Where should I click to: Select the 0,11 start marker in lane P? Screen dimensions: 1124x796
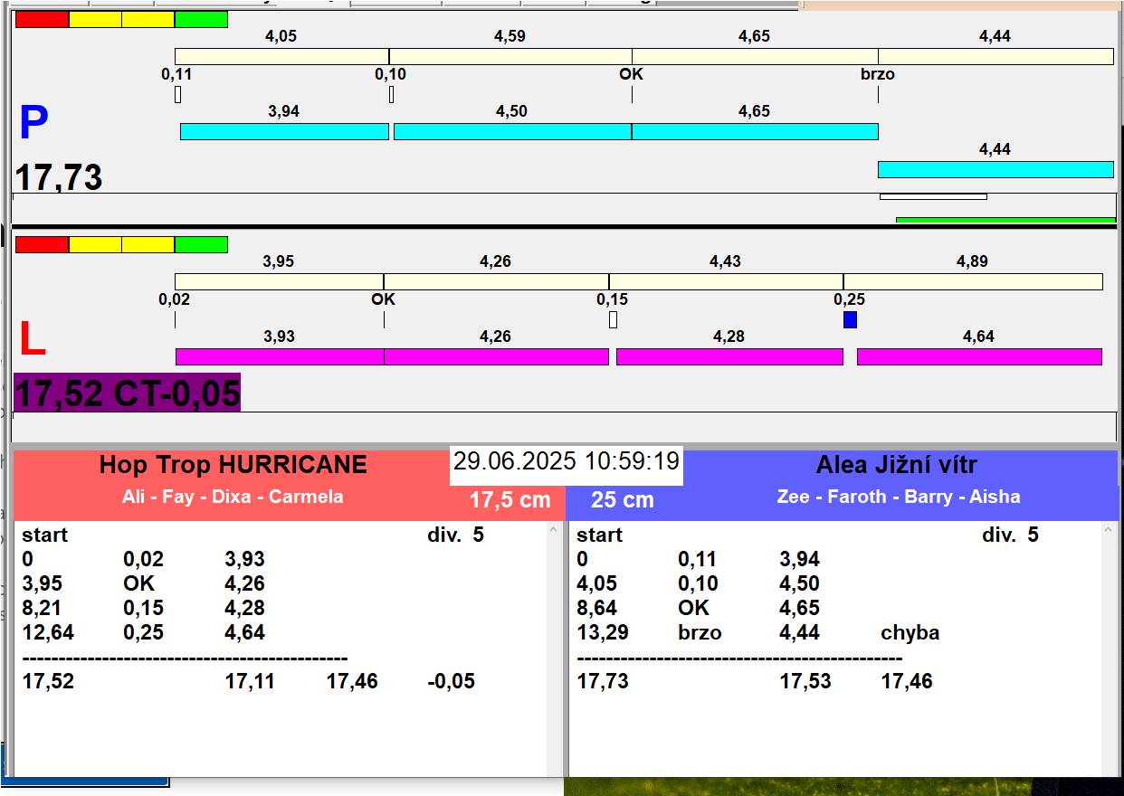[x=177, y=94]
